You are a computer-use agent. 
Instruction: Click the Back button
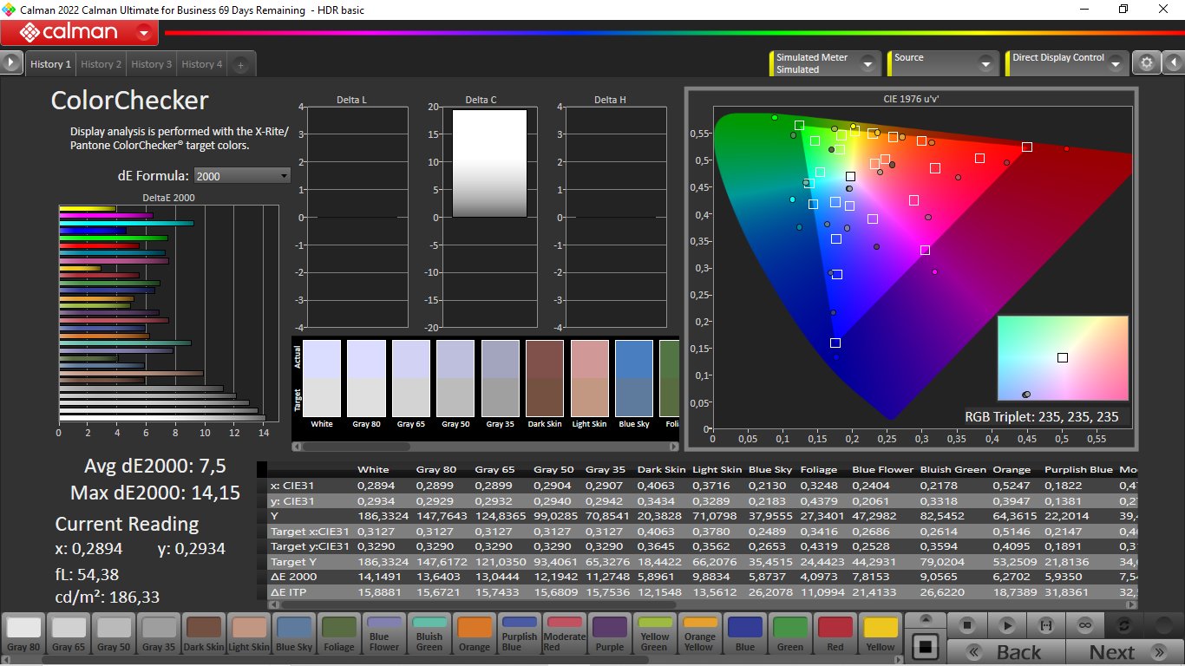[x=1006, y=652]
